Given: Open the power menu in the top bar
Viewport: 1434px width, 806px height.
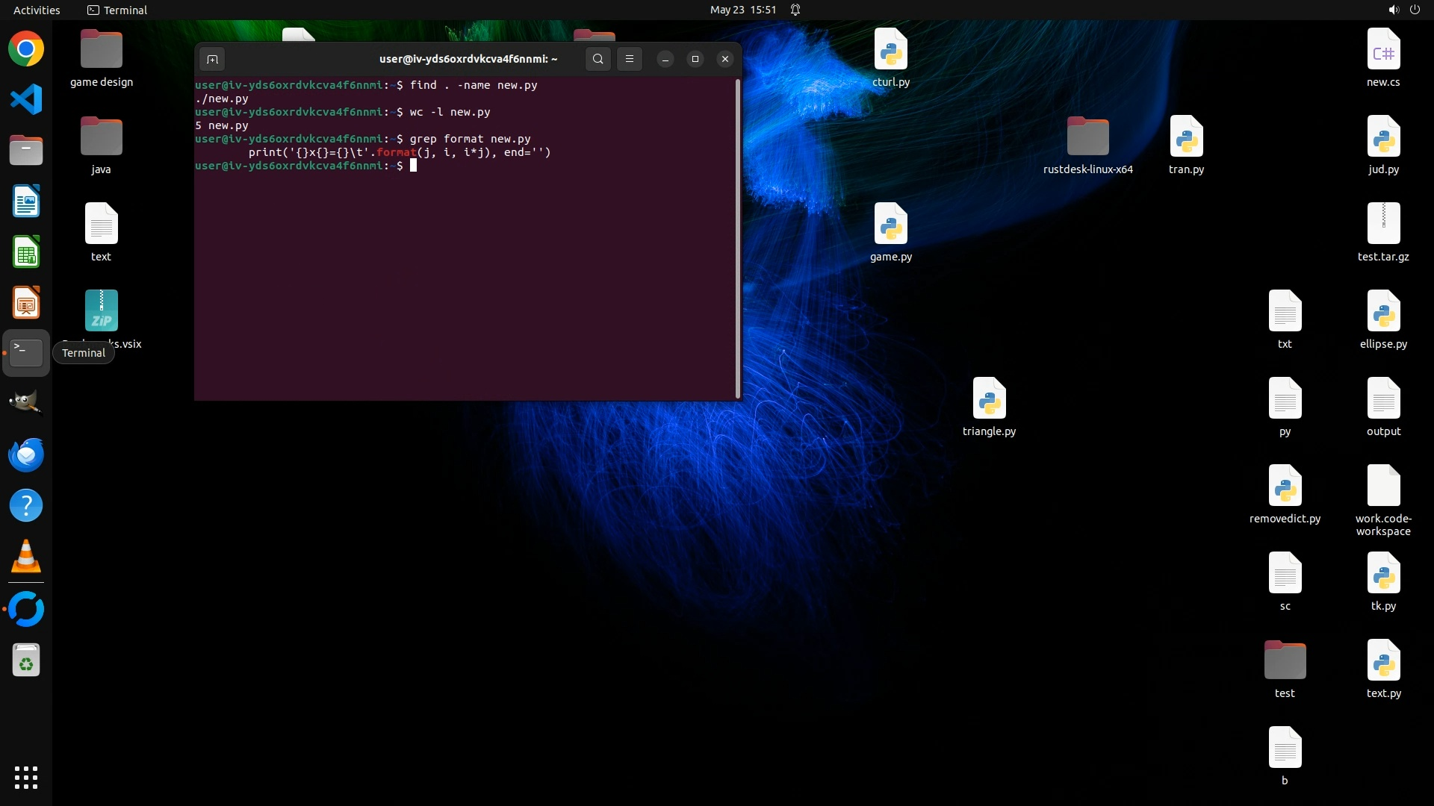Looking at the screenshot, I should pos(1414,10).
